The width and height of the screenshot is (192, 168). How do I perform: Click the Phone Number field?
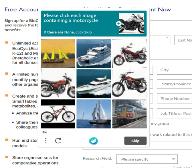click(174, 98)
